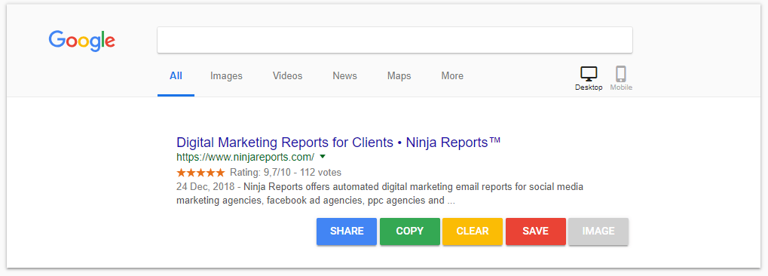Click the green COPY button

pyautogui.click(x=410, y=232)
